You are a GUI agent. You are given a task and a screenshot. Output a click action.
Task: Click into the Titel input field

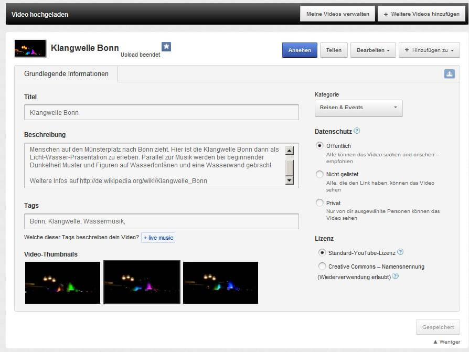[162, 112]
